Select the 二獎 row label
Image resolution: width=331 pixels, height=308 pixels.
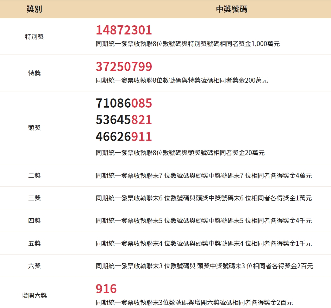pyautogui.click(x=35, y=175)
